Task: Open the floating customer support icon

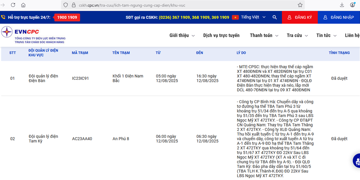Action: [356, 161]
